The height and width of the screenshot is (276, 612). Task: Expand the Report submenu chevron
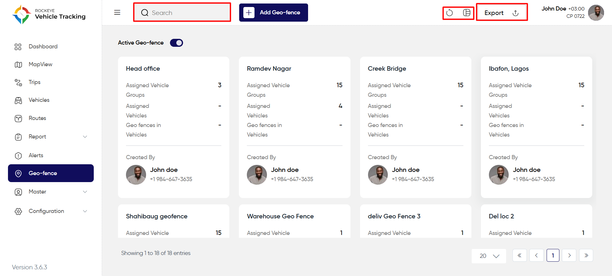[85, 137]
